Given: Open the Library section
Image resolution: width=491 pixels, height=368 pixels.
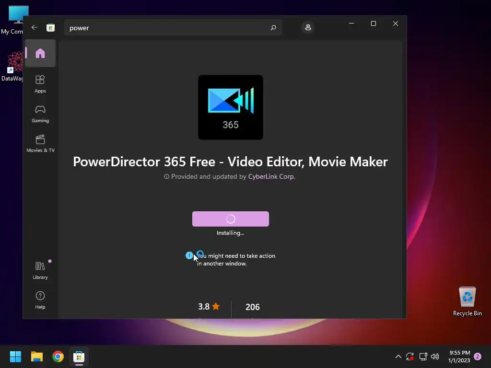Looking at the screenshot, I should [x=40, y=270].
